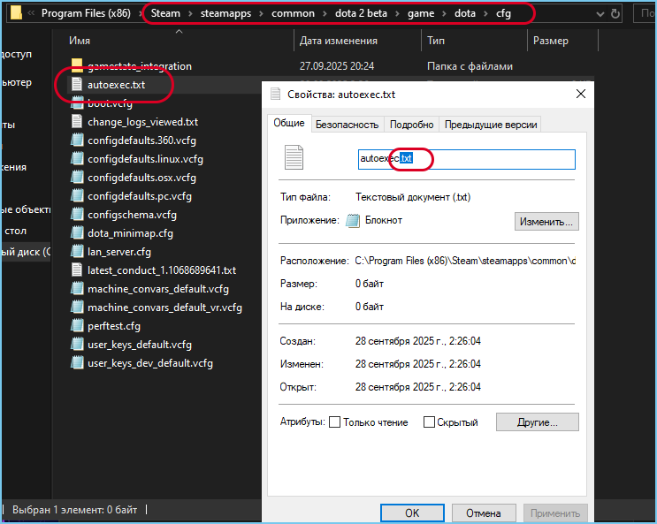The image size is (657, 524).
Task: Navigate to dota 2 beta breadcrumb
Action: [x=361, y=13]
